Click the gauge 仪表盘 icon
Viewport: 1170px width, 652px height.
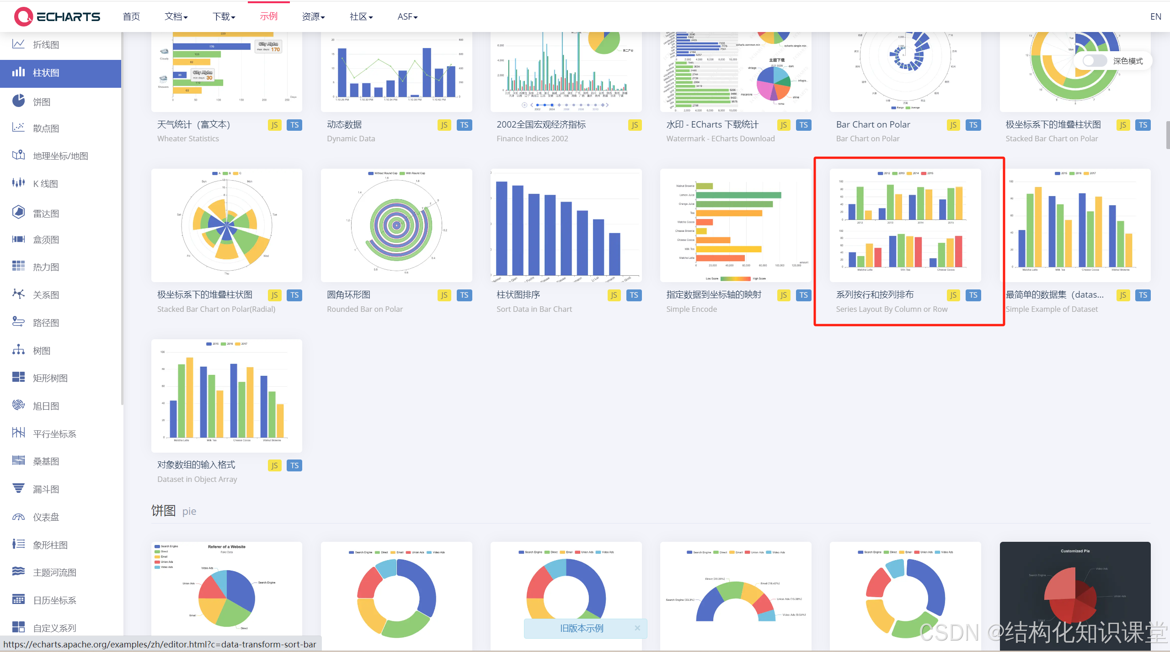tap(18, 517)
